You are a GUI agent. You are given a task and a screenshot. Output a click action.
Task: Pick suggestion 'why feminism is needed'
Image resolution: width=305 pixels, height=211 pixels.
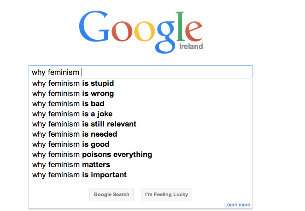coord(75,134)
